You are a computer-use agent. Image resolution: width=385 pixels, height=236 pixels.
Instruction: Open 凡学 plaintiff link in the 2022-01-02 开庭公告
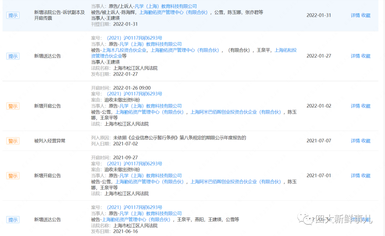pos(150,106)
